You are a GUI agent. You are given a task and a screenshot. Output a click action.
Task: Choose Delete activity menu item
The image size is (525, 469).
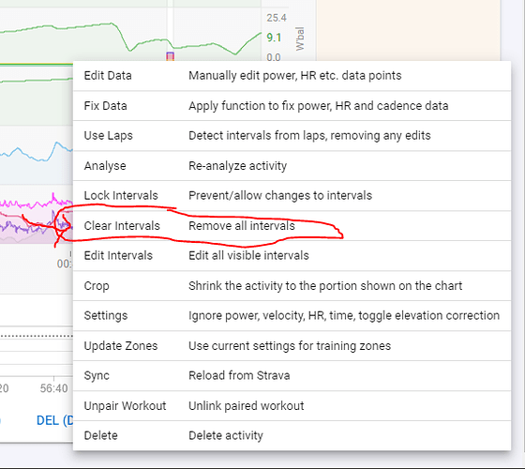[292, 435]
